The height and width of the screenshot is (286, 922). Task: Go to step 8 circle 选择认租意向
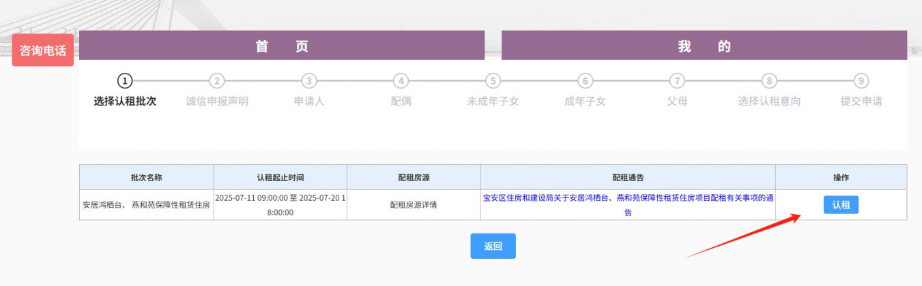769,80
